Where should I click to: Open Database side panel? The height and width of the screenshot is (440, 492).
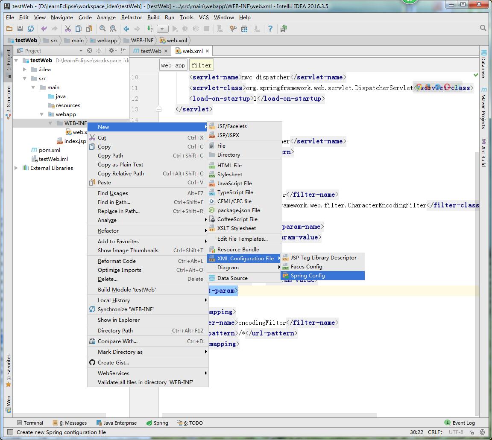point(483,64)
